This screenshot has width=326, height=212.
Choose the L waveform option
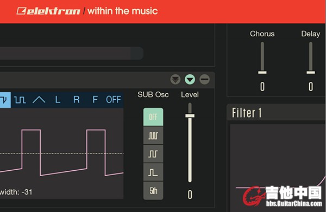(58, 100)
